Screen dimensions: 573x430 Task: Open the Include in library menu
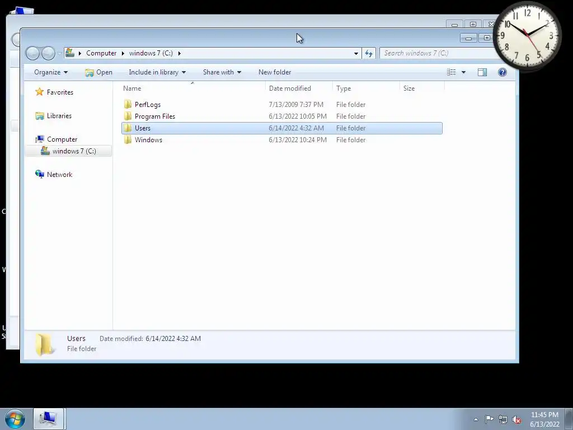click(157, 72)
